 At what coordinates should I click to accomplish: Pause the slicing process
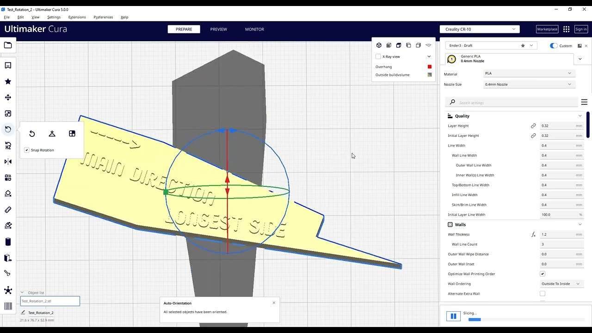pyautogui.click(x=453, y=316)
